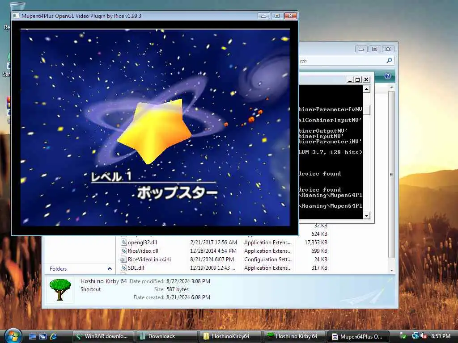Select the opengl32.dll file
The image size is (458, 343).
(x=142, y=243)
